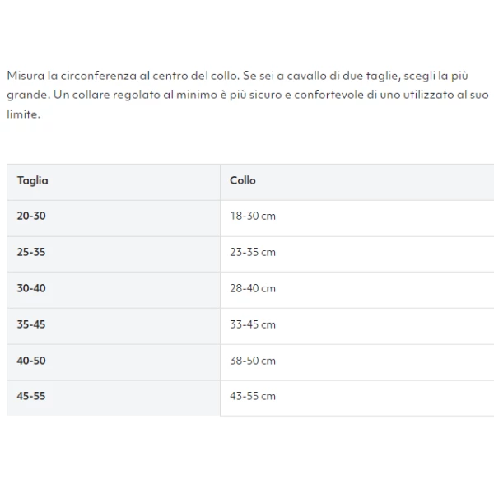Image resolution: width=494 pixels, height=494 pixels.
Task: Select the 45-55 size cell
Action: (x=31, y=396)
